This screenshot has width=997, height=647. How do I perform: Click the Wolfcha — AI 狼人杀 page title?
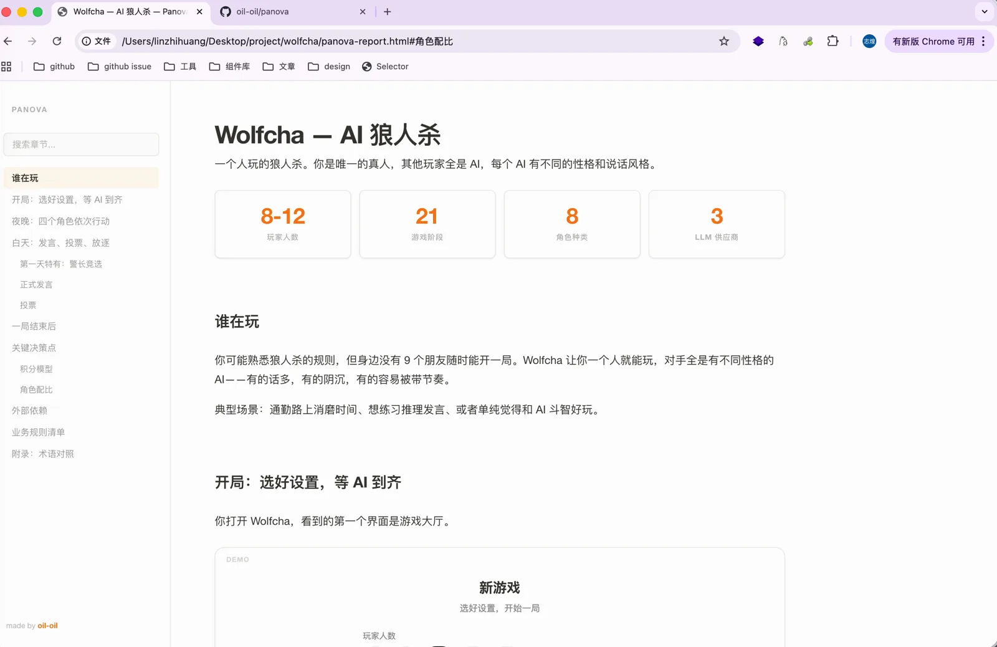click(x=328, y=135)
